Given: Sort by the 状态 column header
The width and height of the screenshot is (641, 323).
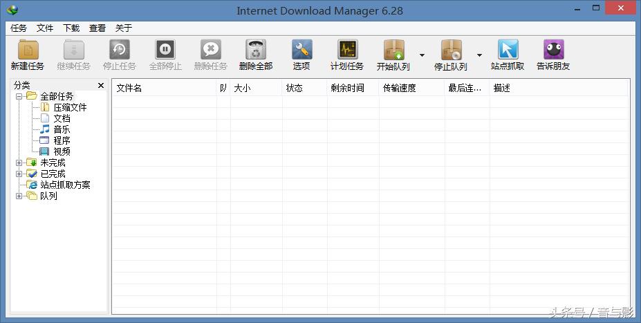Looking at the screenshot, I should point(304,88).
